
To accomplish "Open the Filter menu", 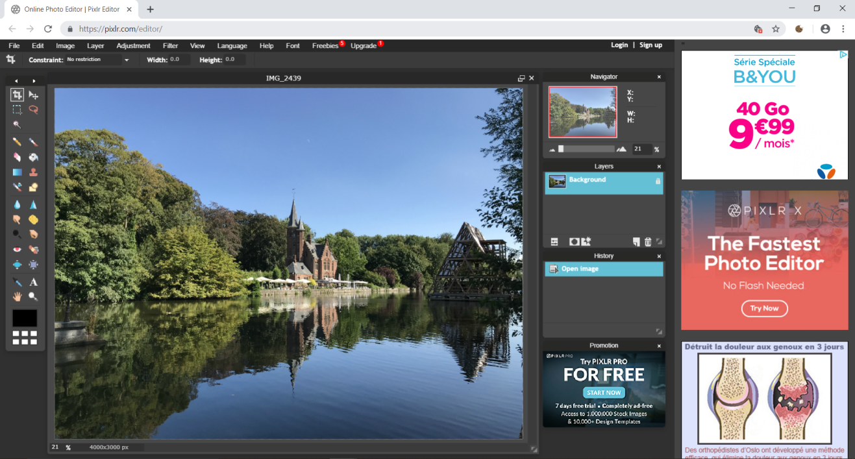I will click(x=170, y=45).
